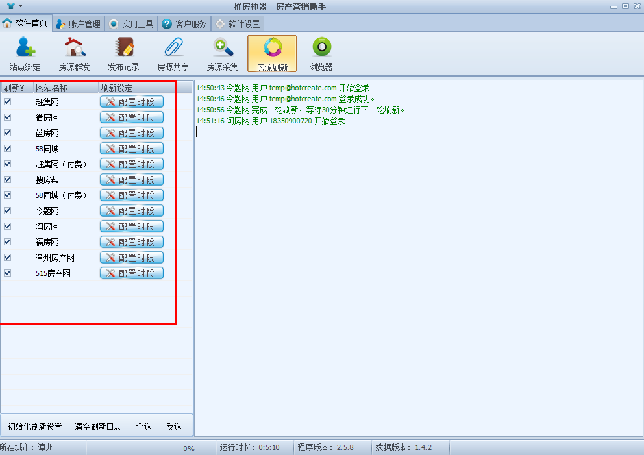
Task: Uncheck refresh for 515房产网
Action: pyautogui.click(x=7, y=273)
